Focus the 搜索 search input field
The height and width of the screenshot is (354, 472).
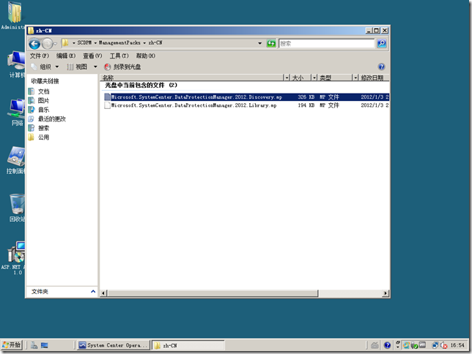pyautogui.click(x=326, y=44)
